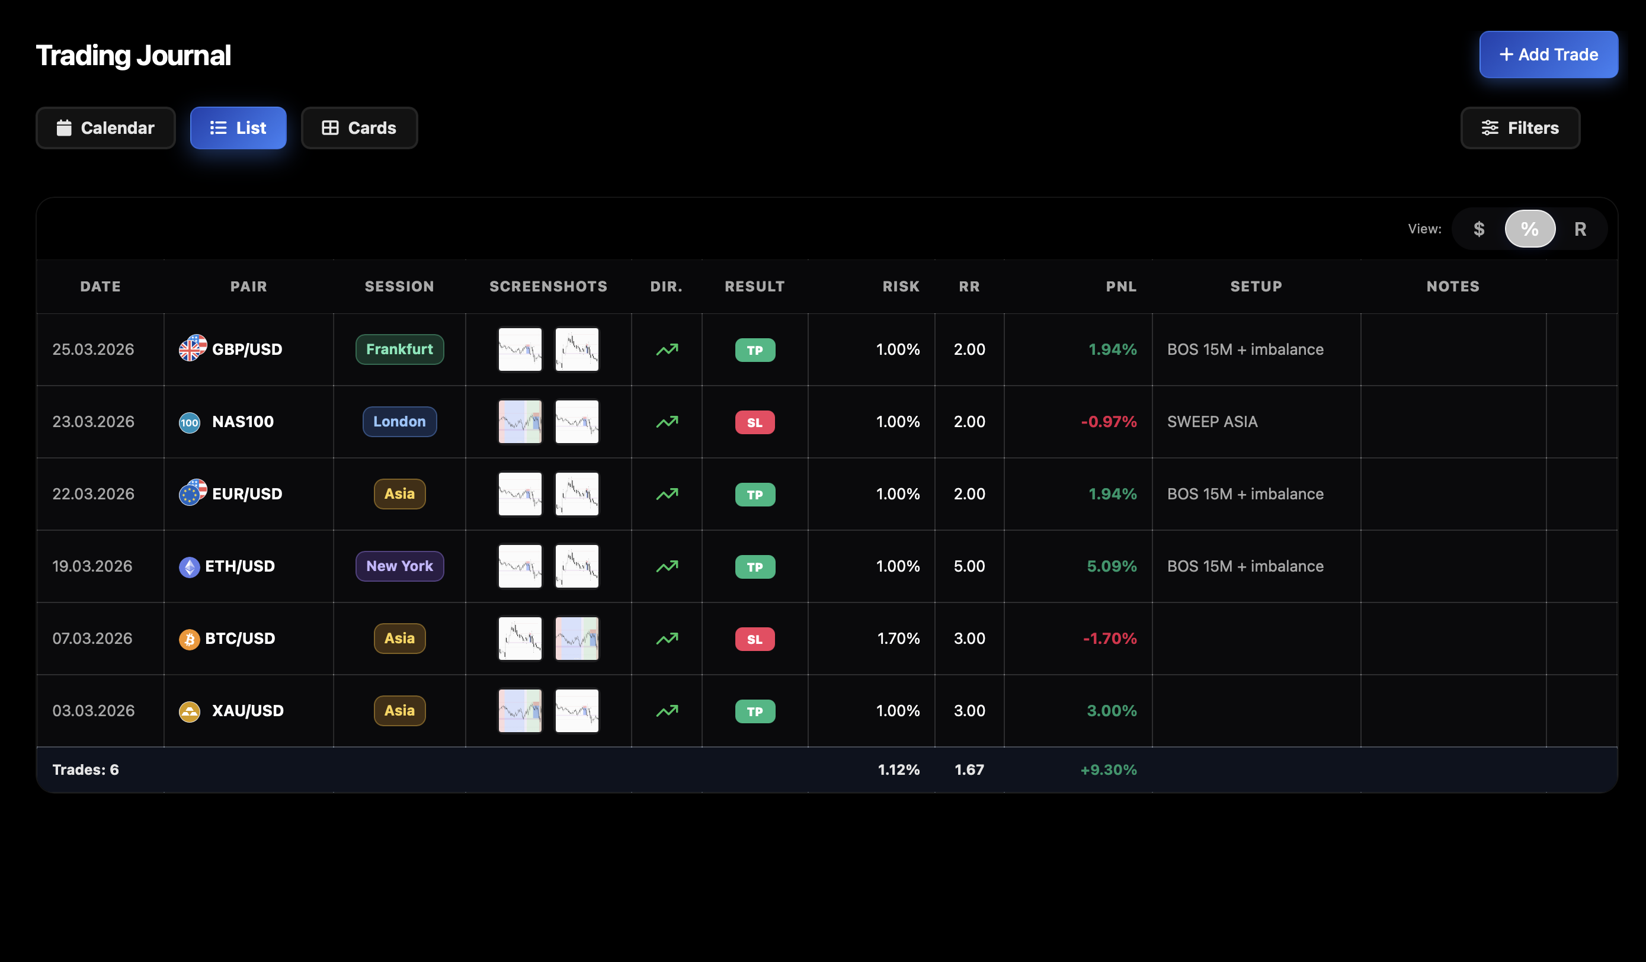1646x962 pixels.
Task: Click direction arrow in EUR/USD row
Action: [667, 493]
